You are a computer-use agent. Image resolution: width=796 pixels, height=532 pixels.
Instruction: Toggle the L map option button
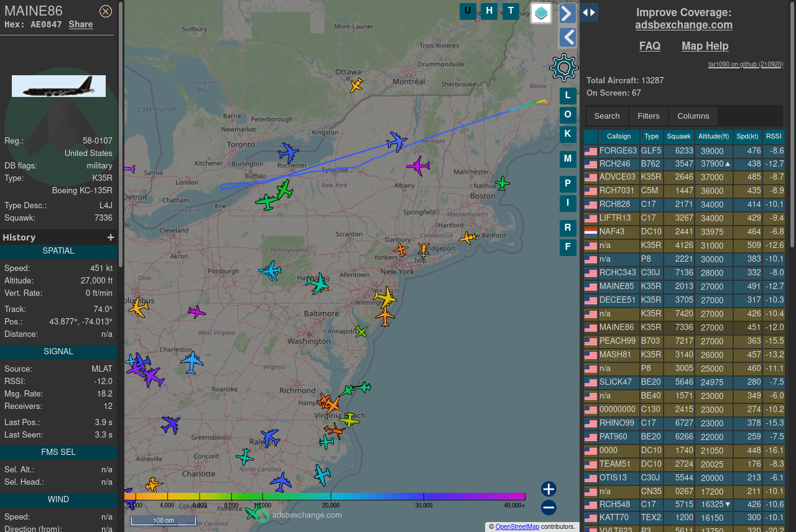click(x=568, y=96)
